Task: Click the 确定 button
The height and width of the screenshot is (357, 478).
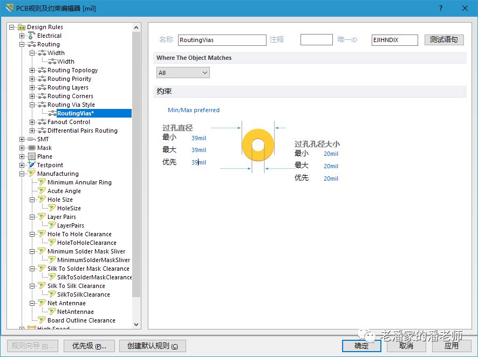Action: pos(361,346)
